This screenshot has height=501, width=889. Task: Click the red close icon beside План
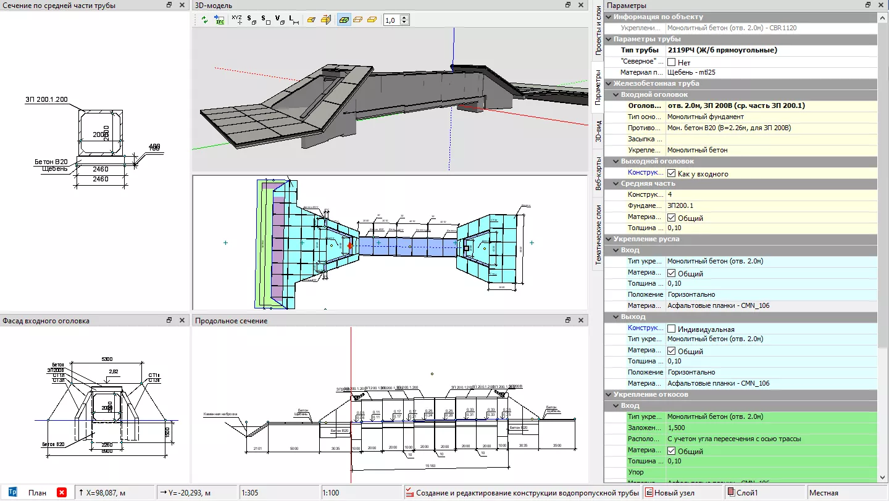(62, 492)
